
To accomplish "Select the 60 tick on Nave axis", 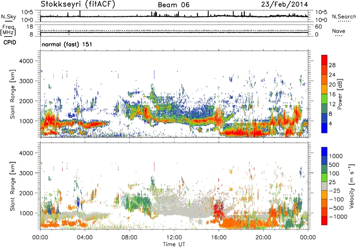I will point(319,27).
